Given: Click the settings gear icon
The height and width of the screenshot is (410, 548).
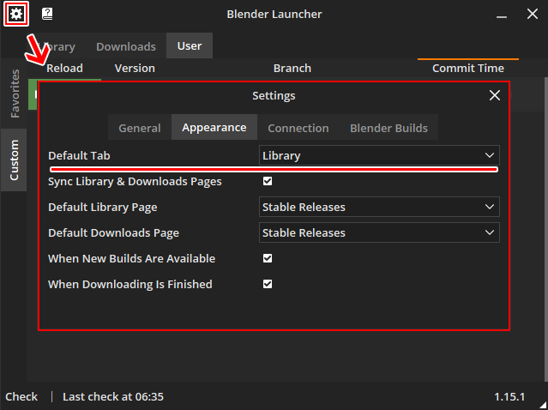Looking at the screenshot, I should (x=15, y=14).
